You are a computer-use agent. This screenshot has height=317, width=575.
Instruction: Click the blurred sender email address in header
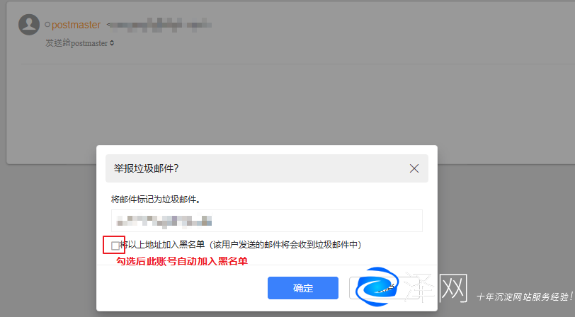(159, 25)
